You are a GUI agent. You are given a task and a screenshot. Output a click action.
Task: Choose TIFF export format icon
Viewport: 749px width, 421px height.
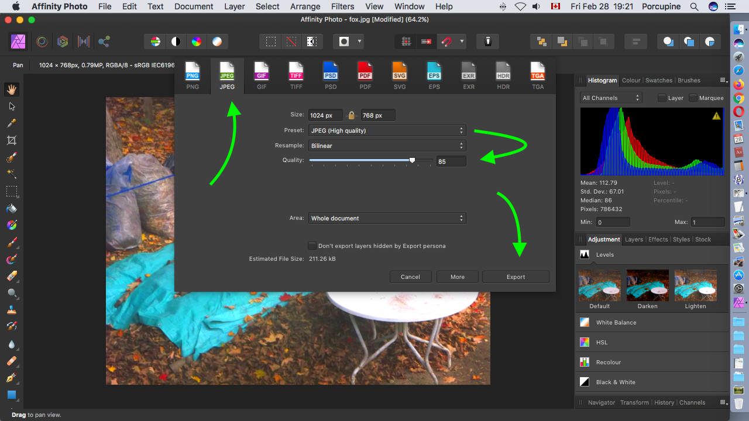coord(296,75)
